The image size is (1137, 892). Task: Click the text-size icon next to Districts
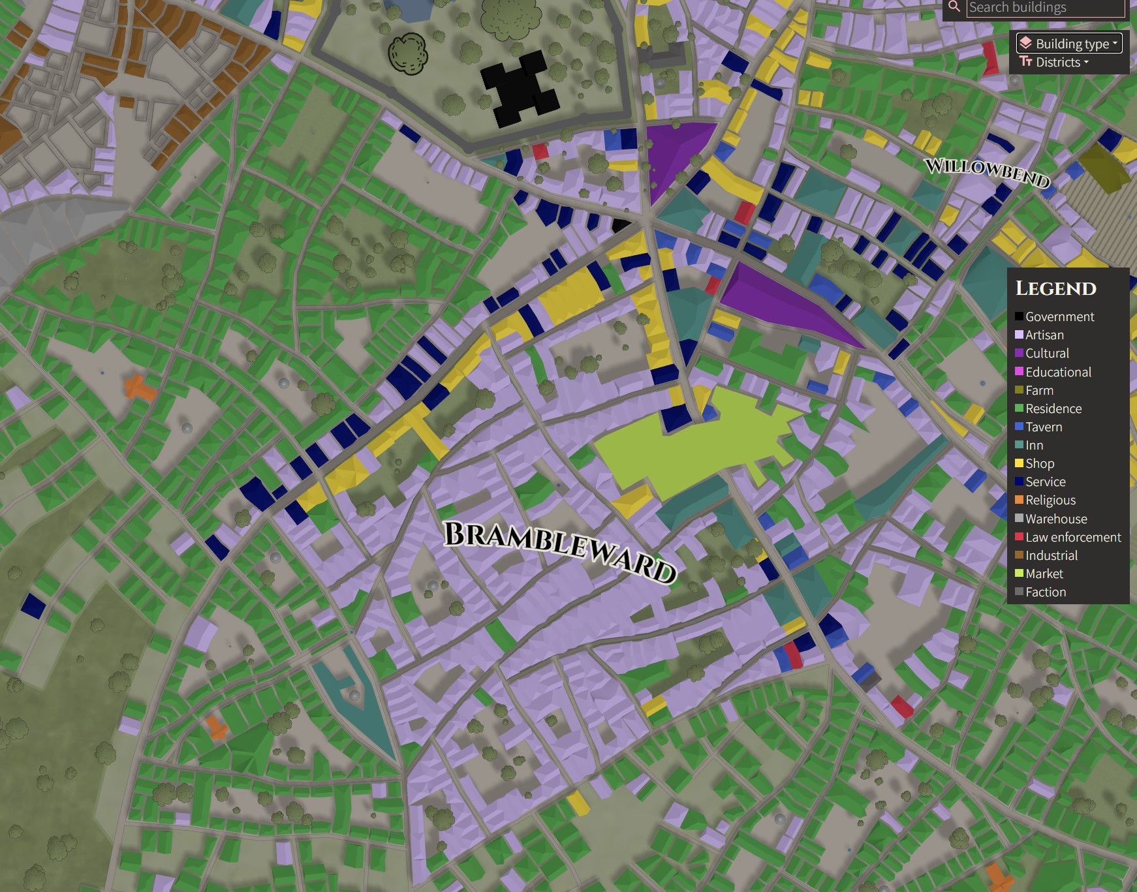click(1025, 62)
